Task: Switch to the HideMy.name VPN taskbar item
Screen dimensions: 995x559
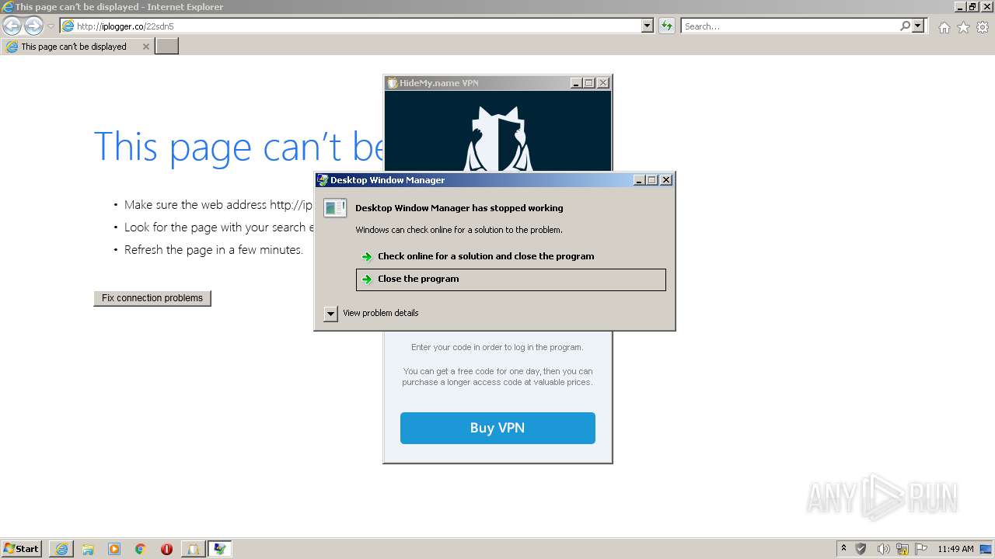Action: [x=193, y=549]
